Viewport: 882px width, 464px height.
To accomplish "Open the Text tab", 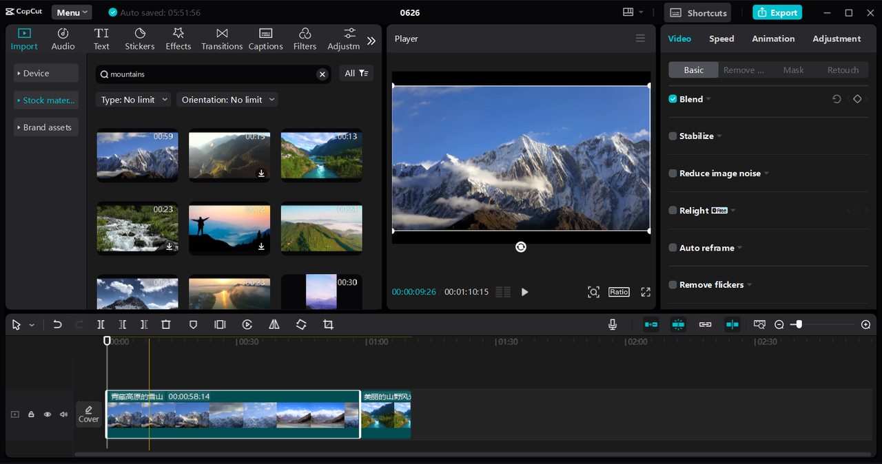I will click(101, 39).
